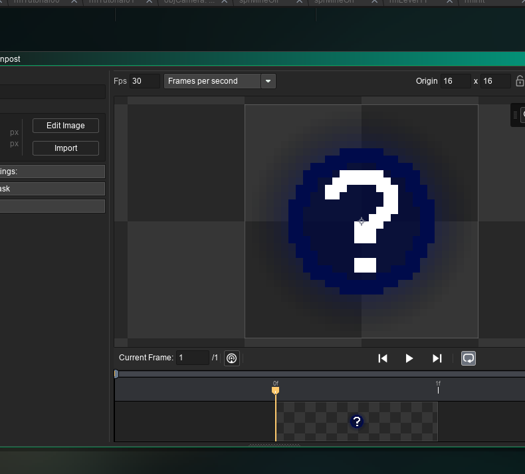Click the floating toolbox grip handle
This screenshot has height=474, width=525.
click(x=515, y=115)
